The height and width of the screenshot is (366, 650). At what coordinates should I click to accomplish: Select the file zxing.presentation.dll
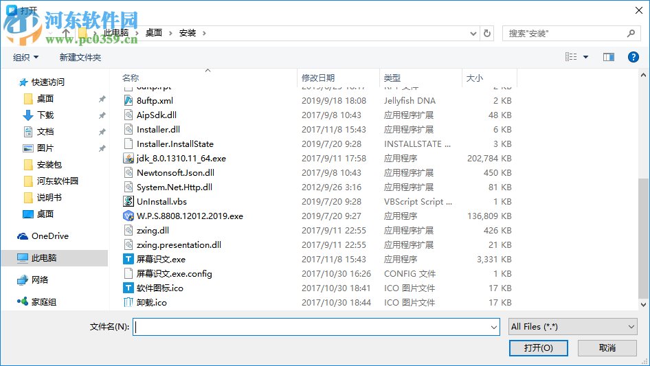click(x=179, y=245)
